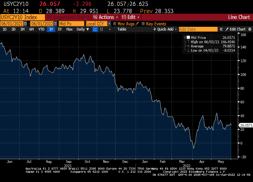Image resolution: width=253 pixels, height=182 pixels.
Task: Open the Actions menu
Action: [106, 17]
